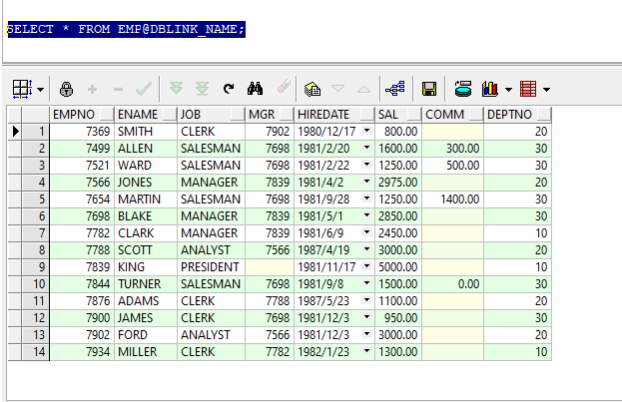Open date dropdown for 1981/4/2
The height and width of the screenshot is (402, 622).
pos(367,182)
